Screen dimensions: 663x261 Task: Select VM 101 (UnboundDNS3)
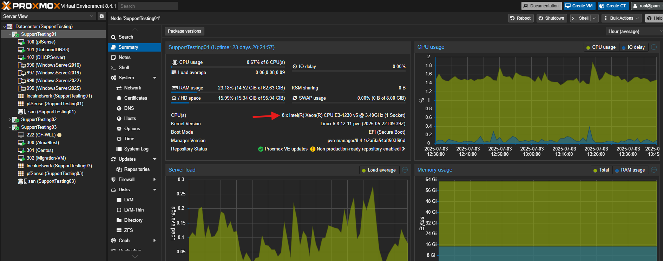(48, 49)
